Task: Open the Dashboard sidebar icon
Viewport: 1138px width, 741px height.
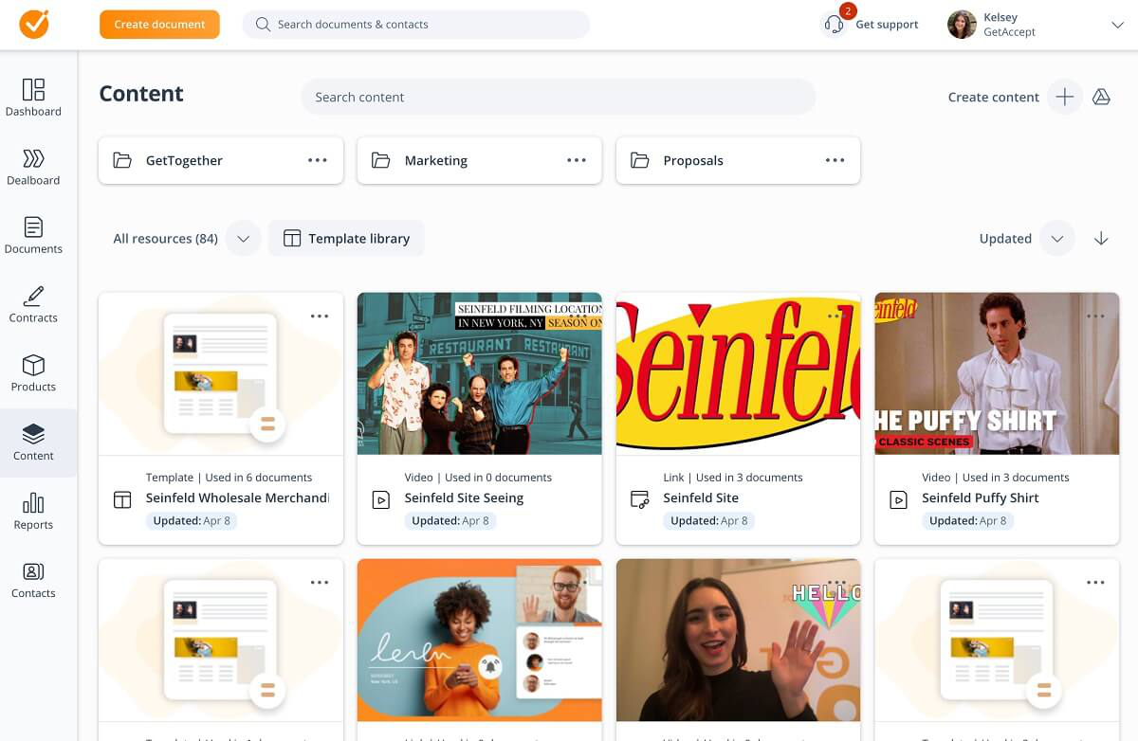Action: point(33,89)
